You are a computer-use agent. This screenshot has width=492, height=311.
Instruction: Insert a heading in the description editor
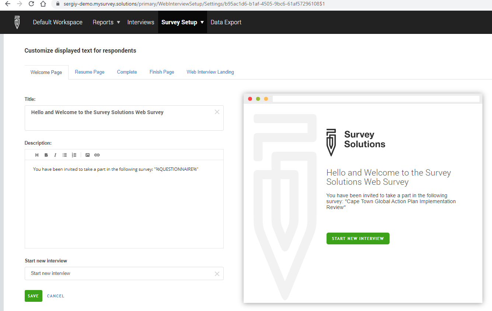[36, 155]
